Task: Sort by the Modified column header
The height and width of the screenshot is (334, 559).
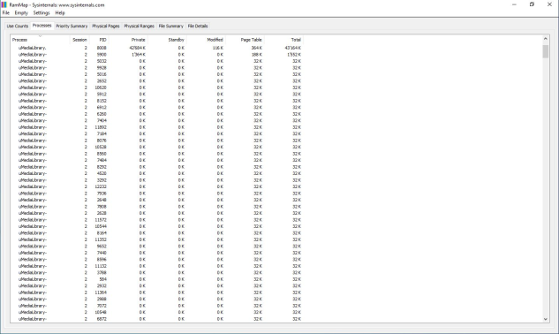Action: tap(206, 40)
